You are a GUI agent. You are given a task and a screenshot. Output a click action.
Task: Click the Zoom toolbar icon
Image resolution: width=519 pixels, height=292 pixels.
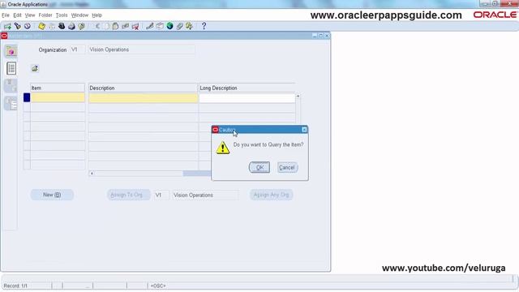[160, 26]
